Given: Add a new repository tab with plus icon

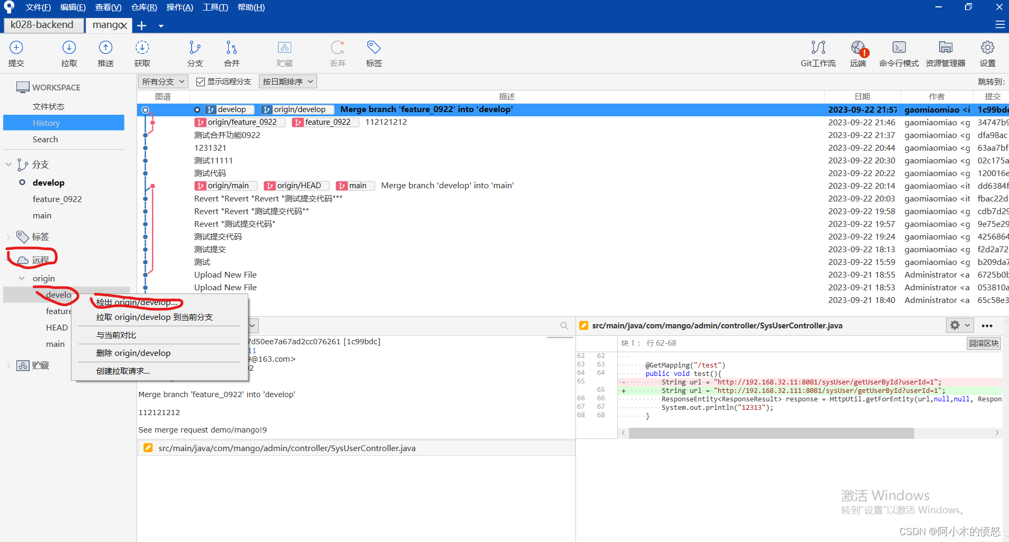Looking at the screenshot, I should point(142,25).
